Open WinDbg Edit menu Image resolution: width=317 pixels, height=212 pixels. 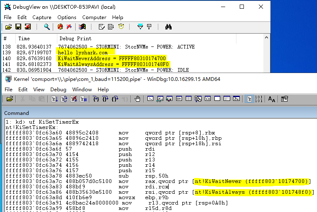tap(23, 90)
